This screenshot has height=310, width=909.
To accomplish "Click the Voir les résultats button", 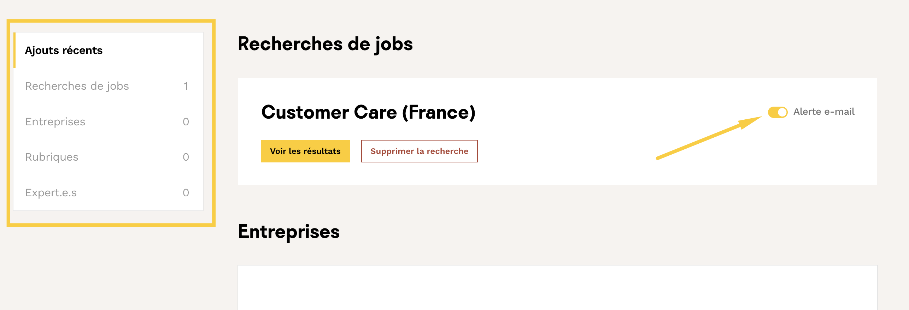I will (x=305, y=151).
